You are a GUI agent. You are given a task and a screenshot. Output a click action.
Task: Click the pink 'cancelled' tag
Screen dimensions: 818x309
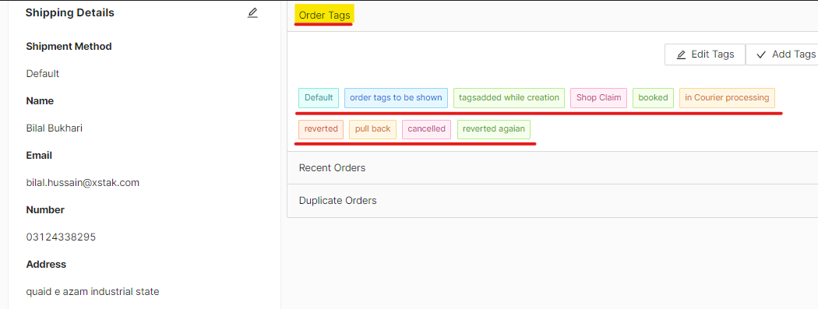(x=427, y=129)
